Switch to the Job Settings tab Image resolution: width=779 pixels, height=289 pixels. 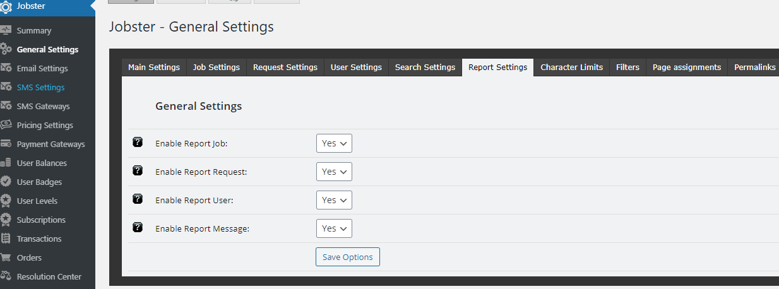pos(217,68)
